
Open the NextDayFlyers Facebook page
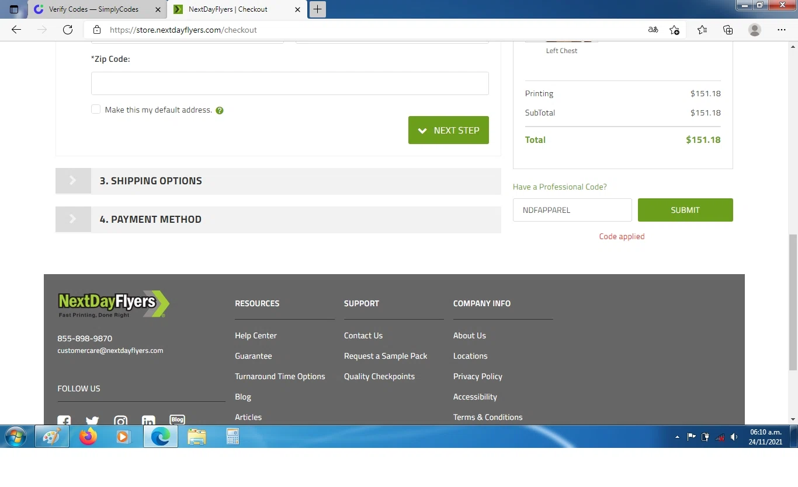pos(64,421)
